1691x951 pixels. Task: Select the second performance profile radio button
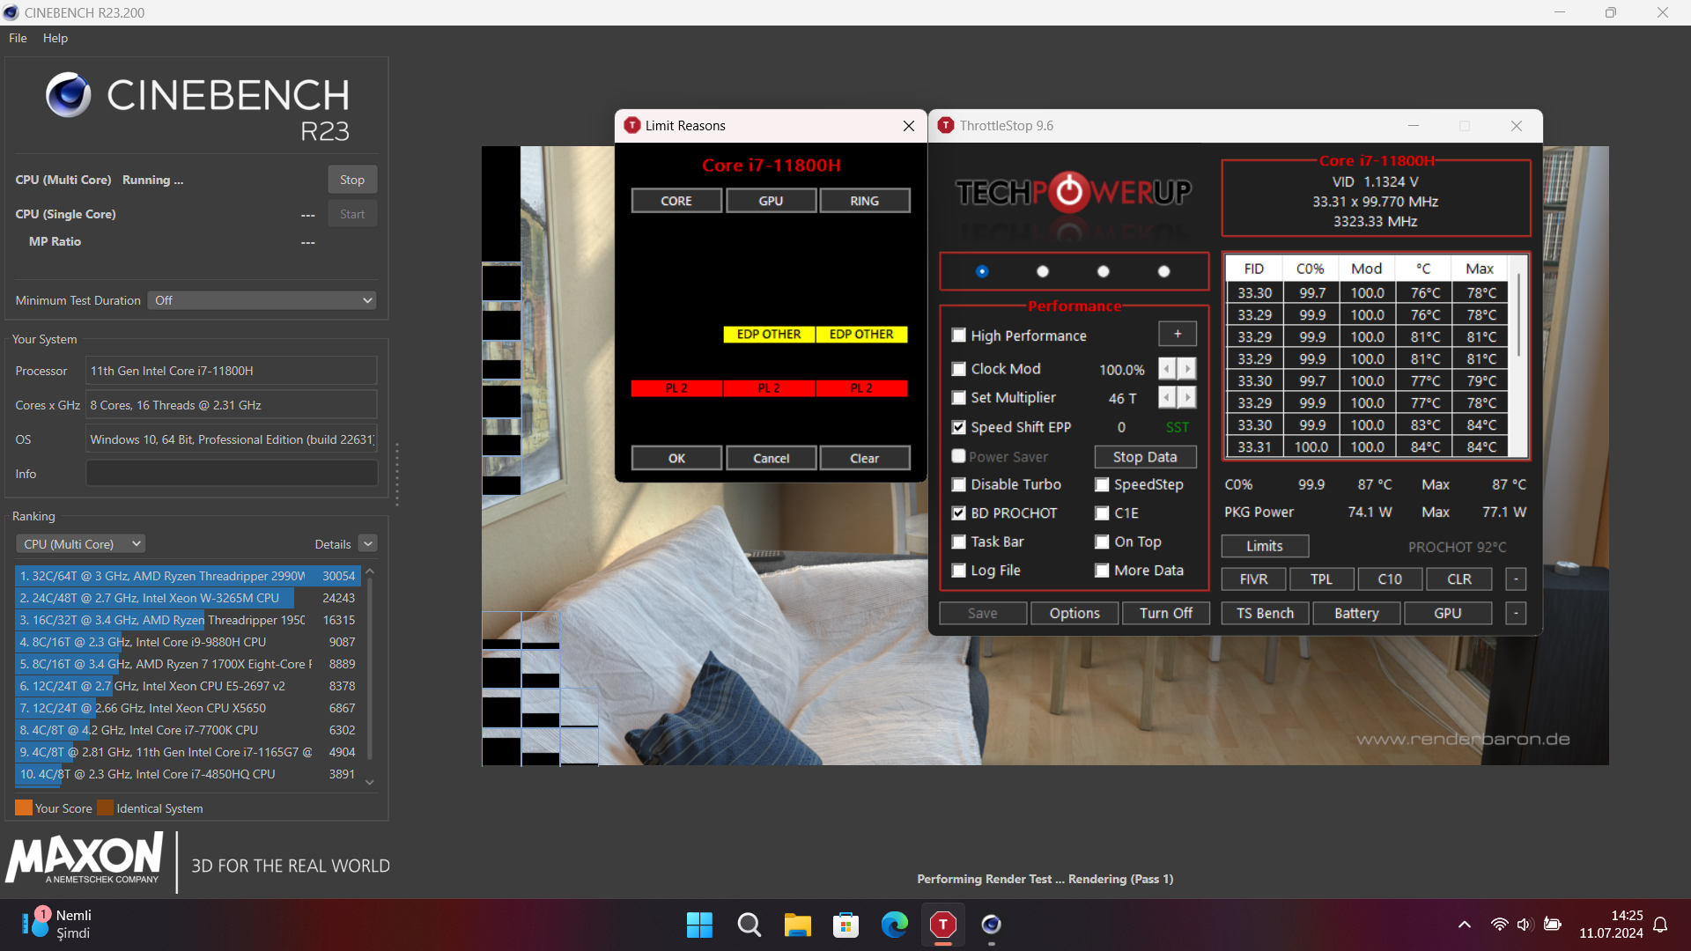pos(1043,271)
